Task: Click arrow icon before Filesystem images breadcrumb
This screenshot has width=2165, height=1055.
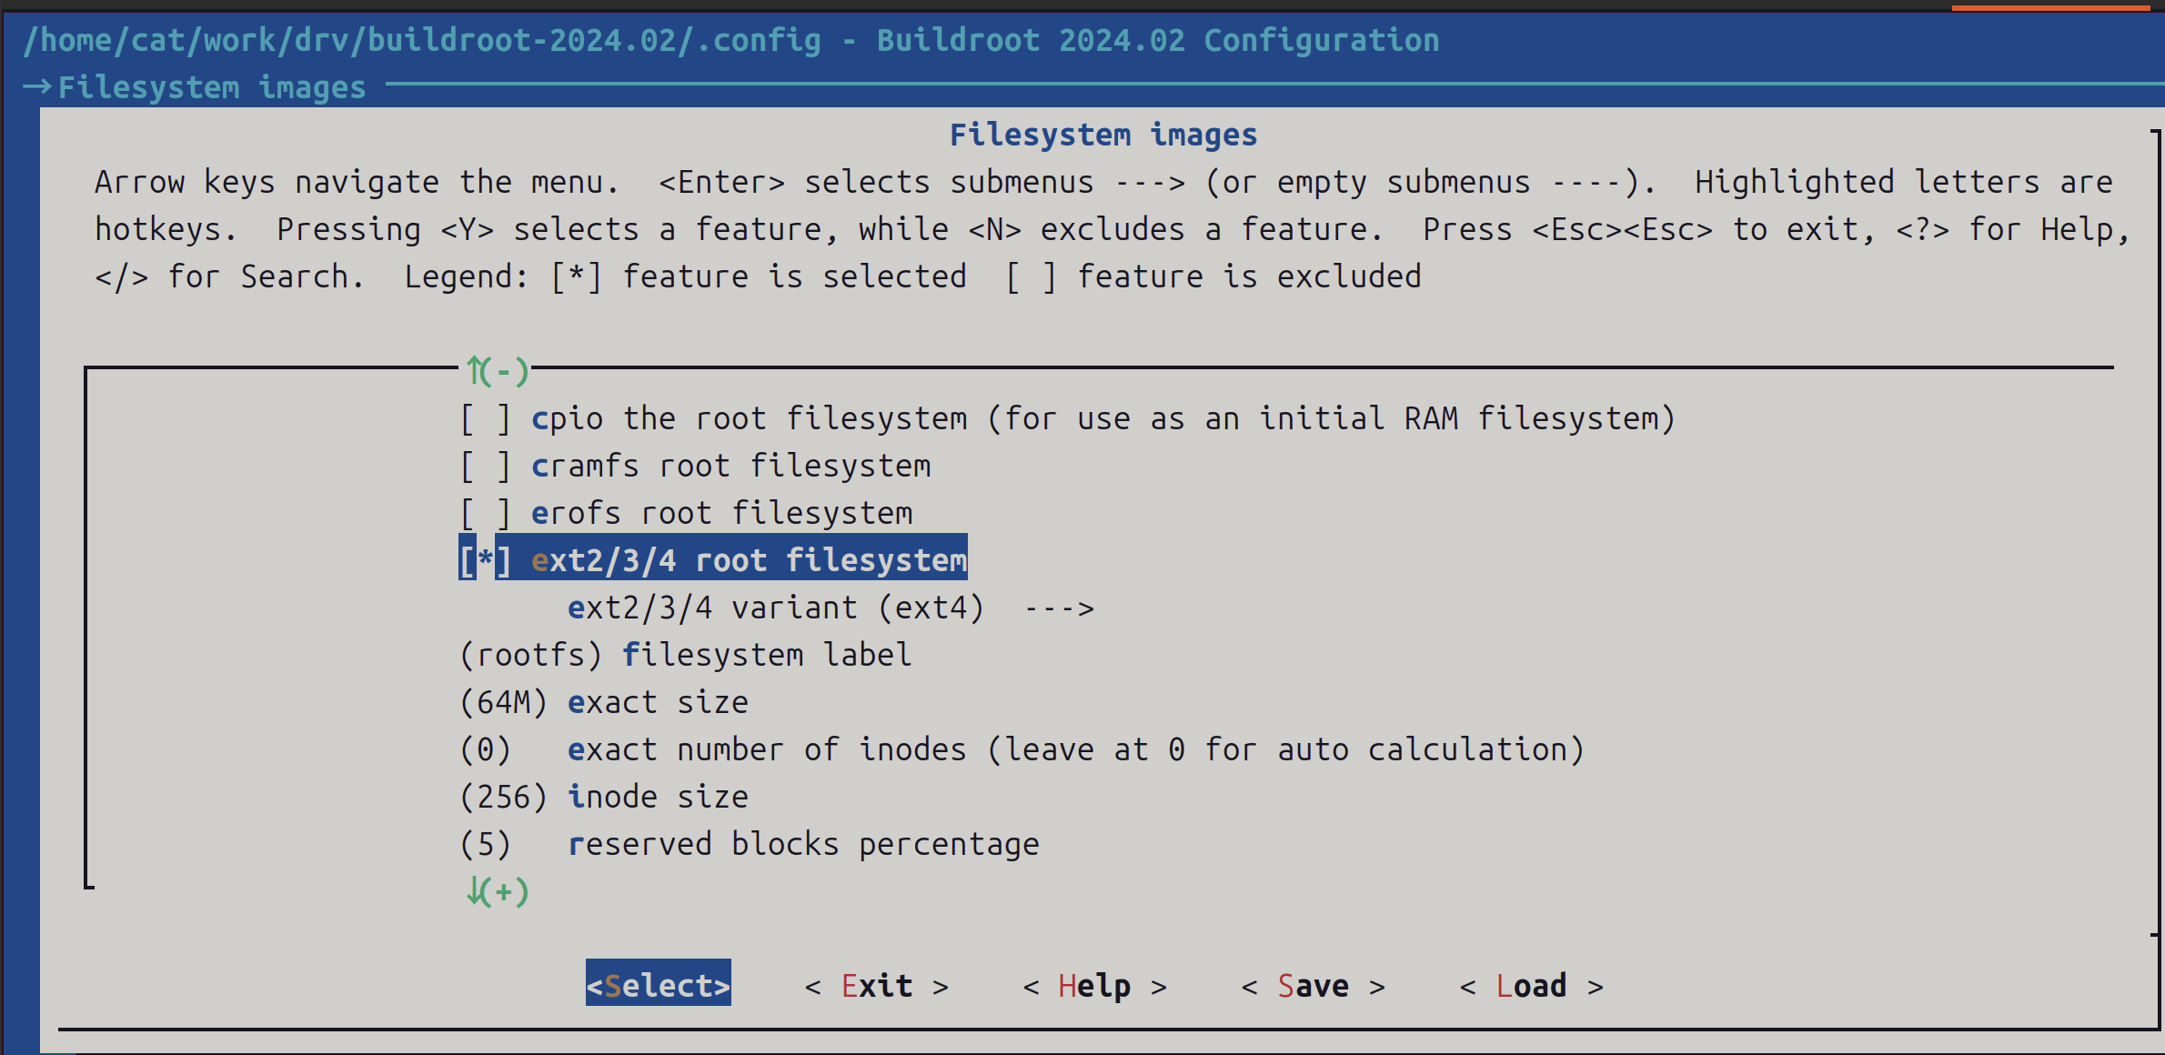Action: coord(36,87)
